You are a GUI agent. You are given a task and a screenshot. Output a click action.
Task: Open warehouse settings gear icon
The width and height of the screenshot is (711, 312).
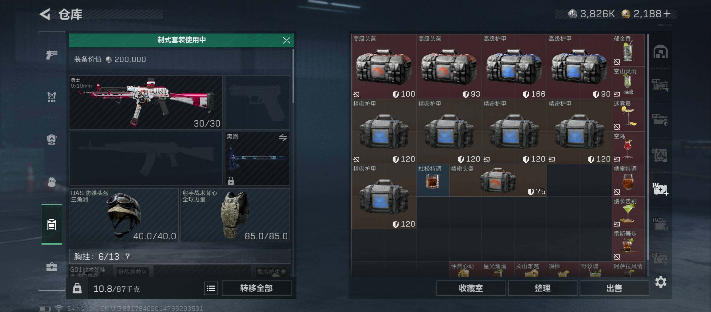[x=661, y=282]
